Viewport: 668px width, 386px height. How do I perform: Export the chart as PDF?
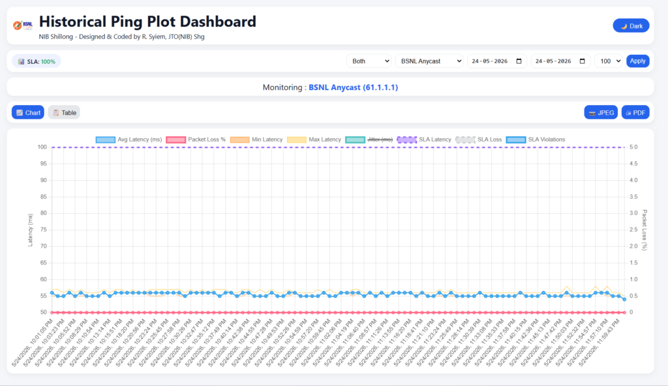[635, 113]
